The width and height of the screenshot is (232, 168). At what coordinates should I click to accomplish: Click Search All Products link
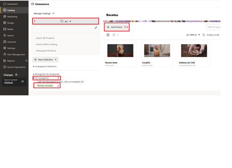[45, 38]
